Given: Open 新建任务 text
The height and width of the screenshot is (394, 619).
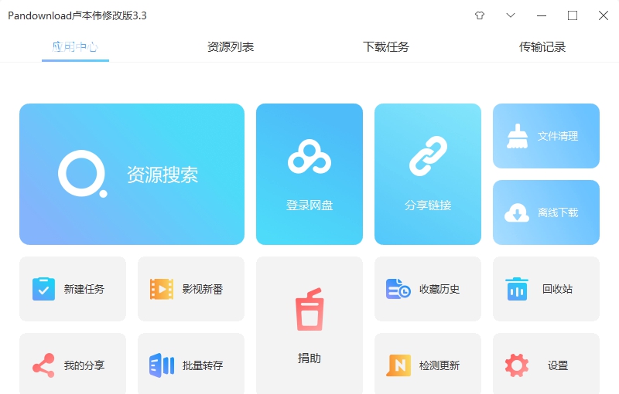Looking at the screenshot, I should point(84,289).
